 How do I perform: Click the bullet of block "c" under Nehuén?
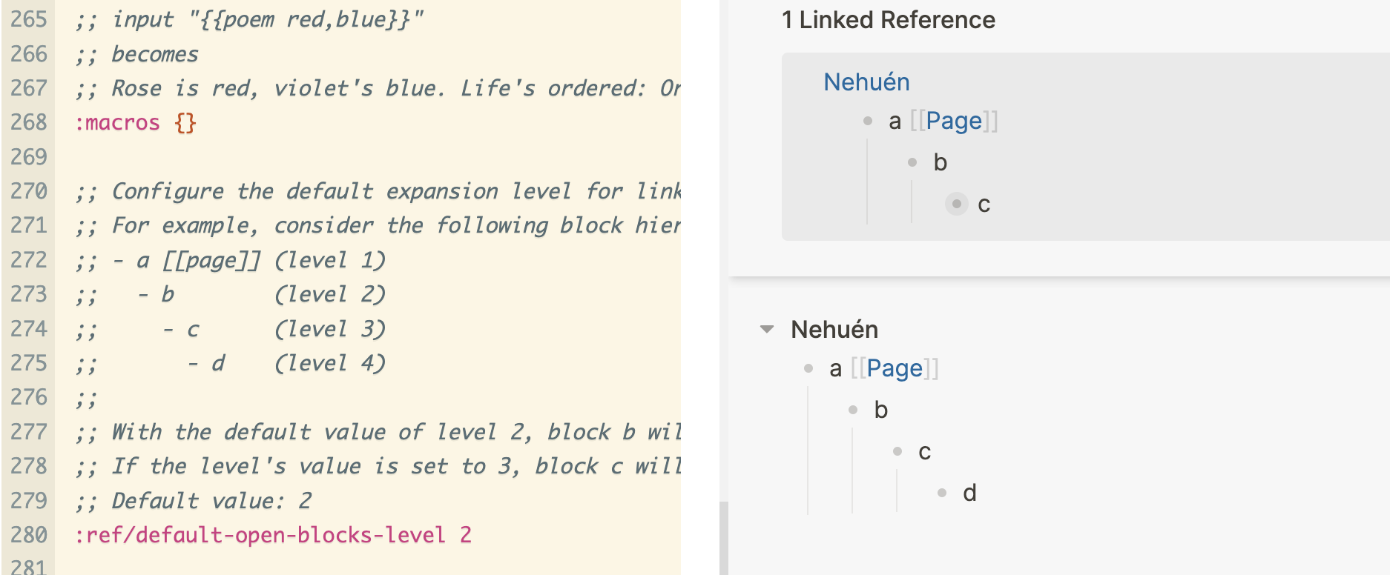click(897, 451)
